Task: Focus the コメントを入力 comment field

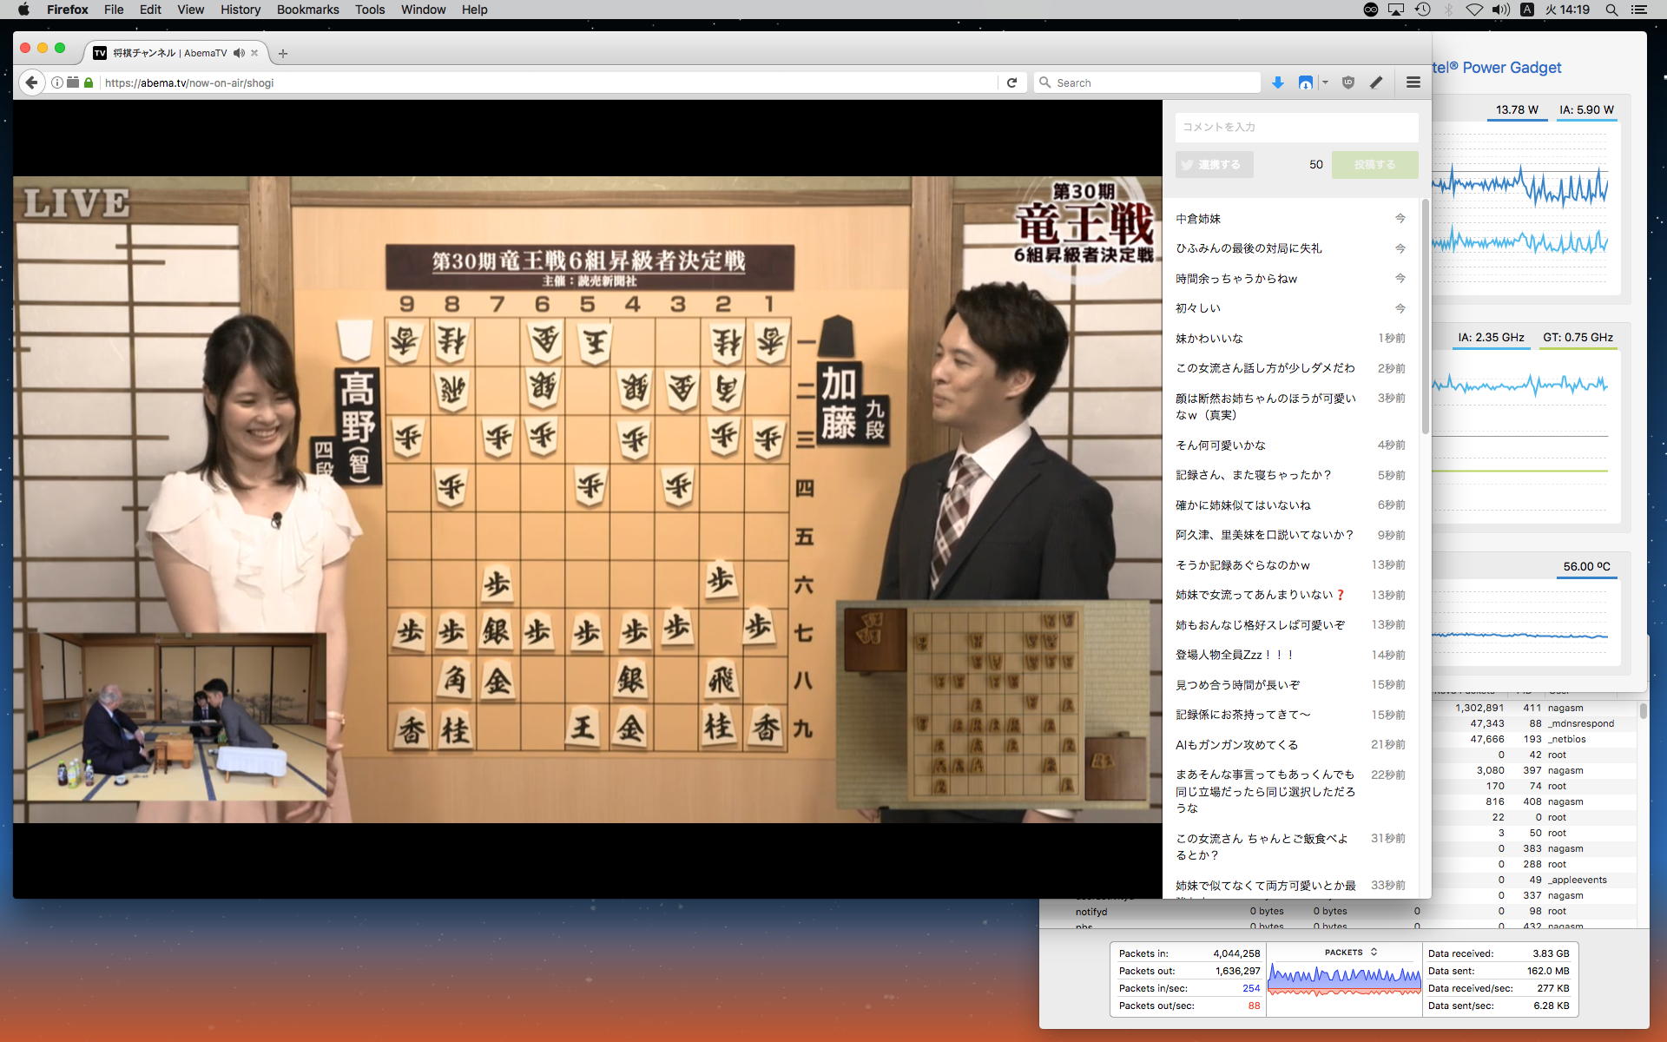Action: (1295, 127)
